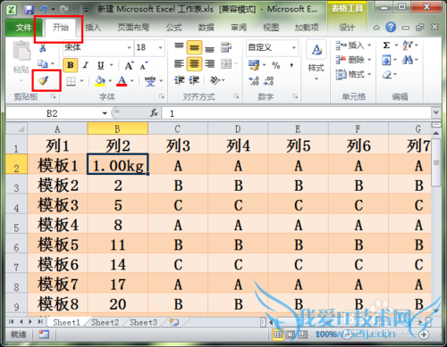Click the insert new worksheet tab
447x347 pixels.
tap(174, 322)
